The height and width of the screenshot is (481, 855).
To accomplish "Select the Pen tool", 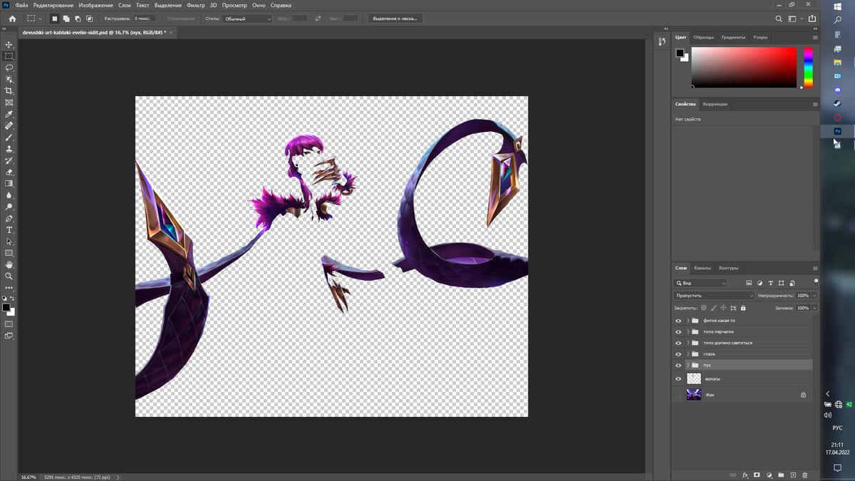I will (9, 218).
